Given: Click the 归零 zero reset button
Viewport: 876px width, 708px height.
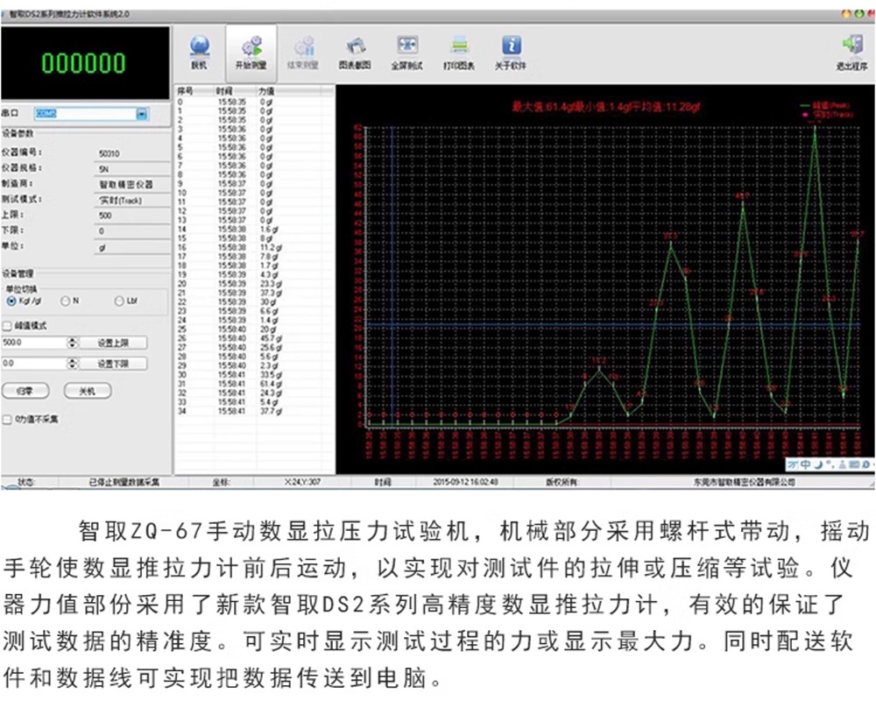Looking at the screenshot, I should tap(25, 391).
